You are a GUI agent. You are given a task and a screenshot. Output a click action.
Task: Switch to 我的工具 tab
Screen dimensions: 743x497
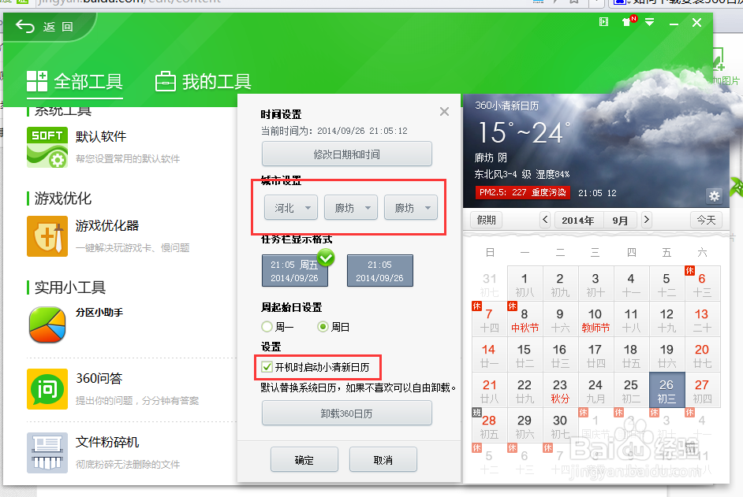click(203, 81)
